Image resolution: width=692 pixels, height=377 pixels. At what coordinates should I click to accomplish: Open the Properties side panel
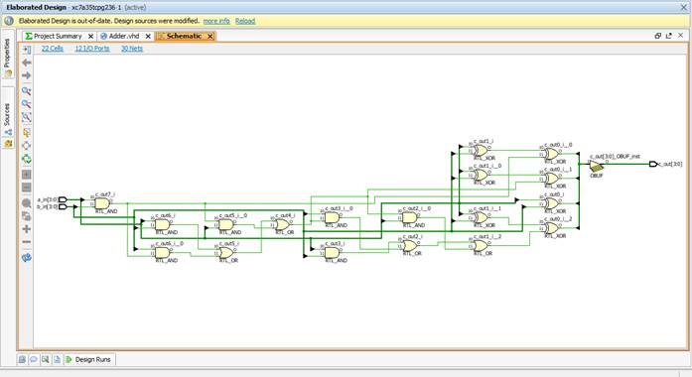point(8,54)
